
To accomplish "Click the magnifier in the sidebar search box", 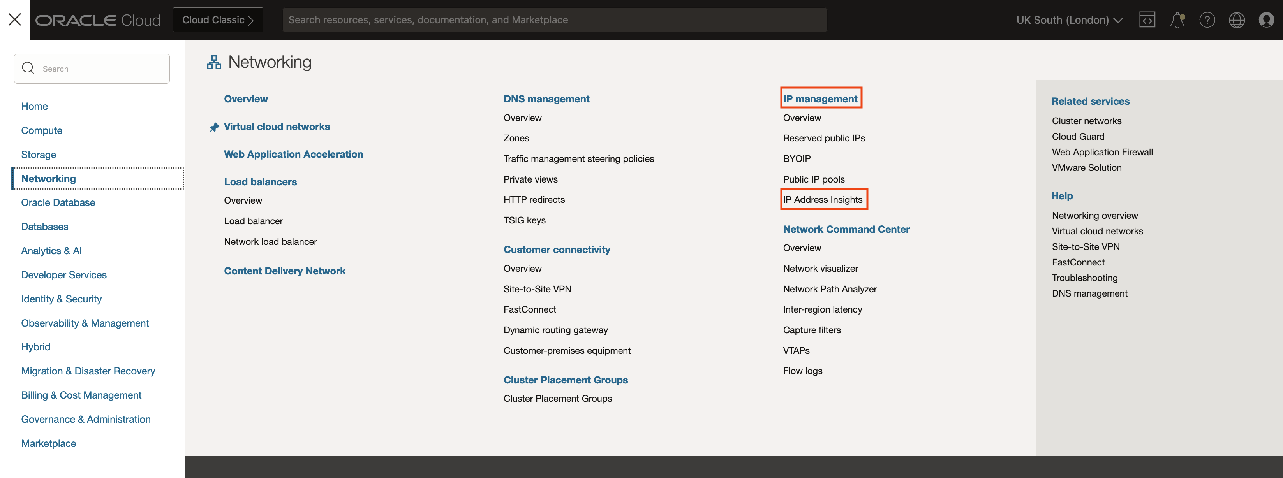I will pos(28,68).
